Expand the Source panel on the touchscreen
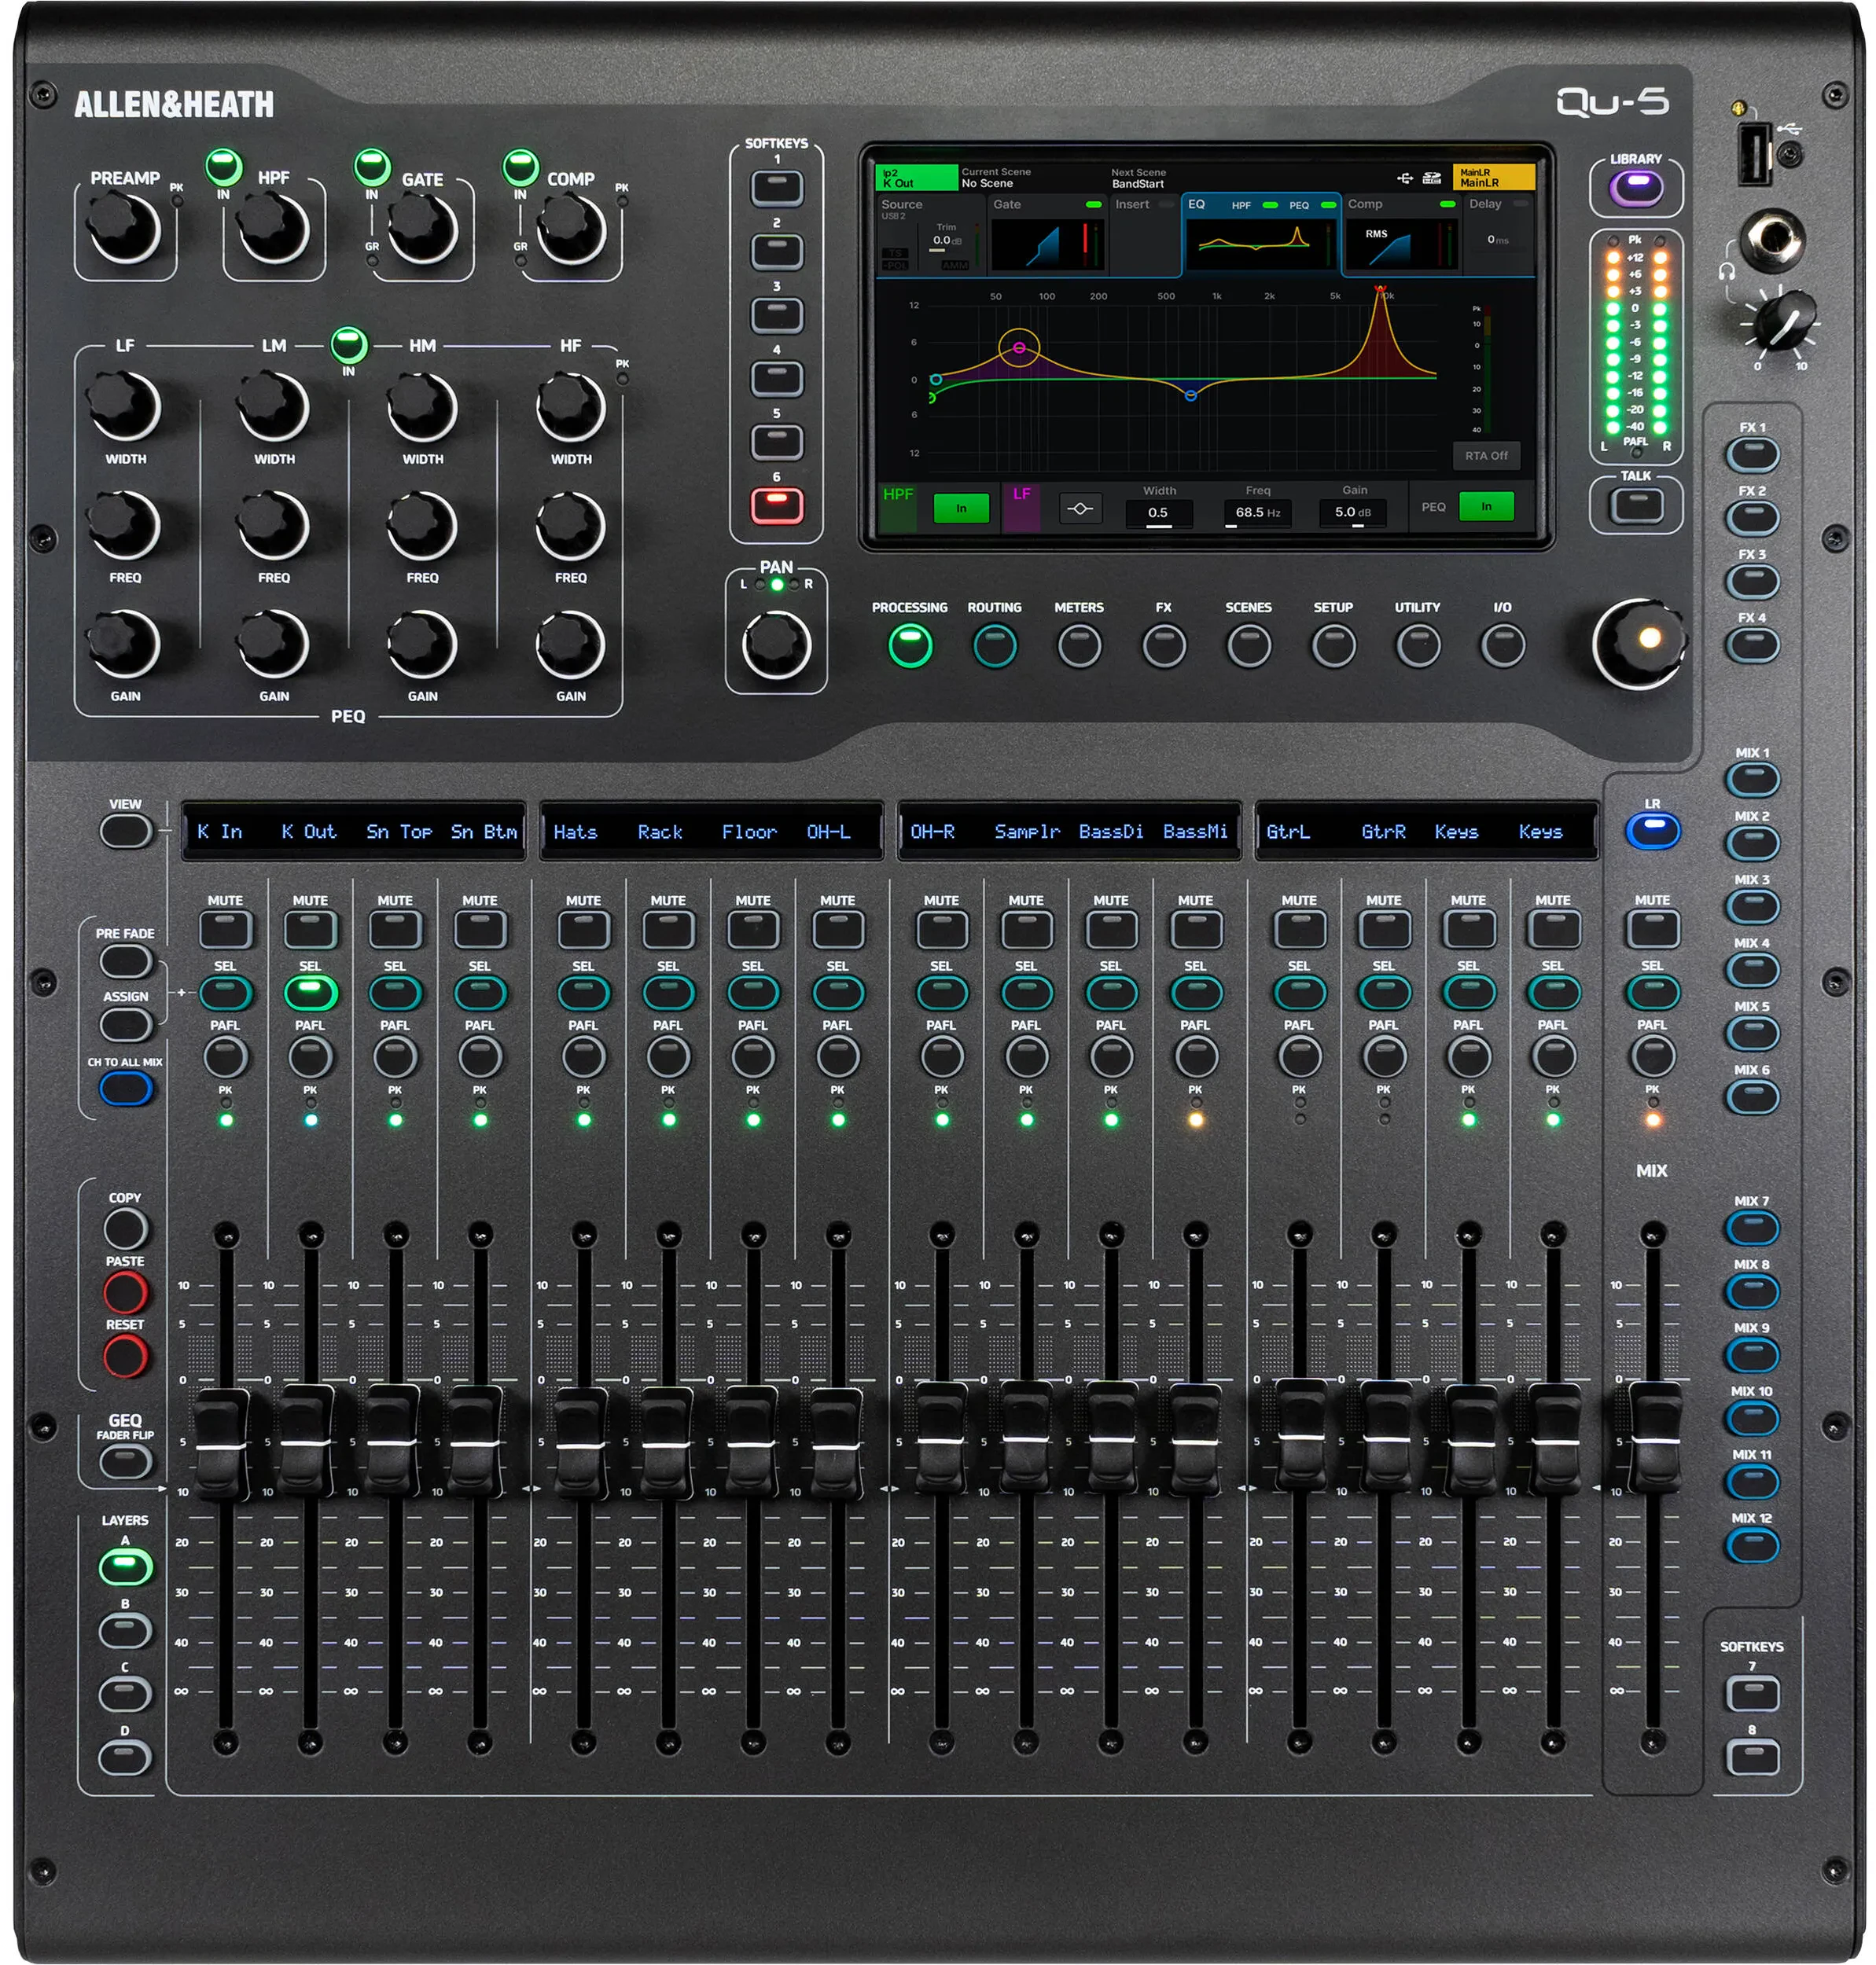 932,237
